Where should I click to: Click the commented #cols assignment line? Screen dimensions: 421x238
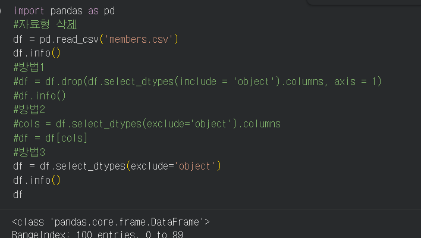pos(146,124)
